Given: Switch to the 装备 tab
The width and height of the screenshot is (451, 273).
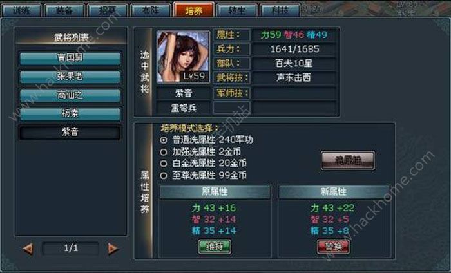Looking at the screenshot, I should click(x=64, y=10).
